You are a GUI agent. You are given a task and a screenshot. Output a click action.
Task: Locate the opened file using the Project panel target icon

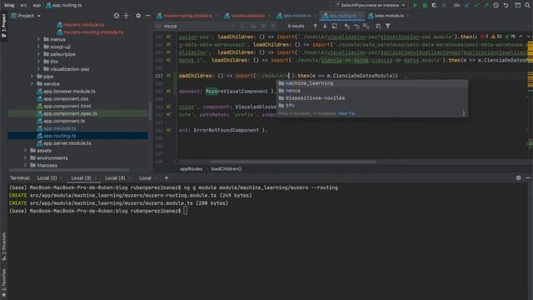point(117,16)
